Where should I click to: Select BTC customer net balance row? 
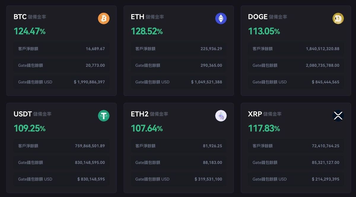[61, 49]
